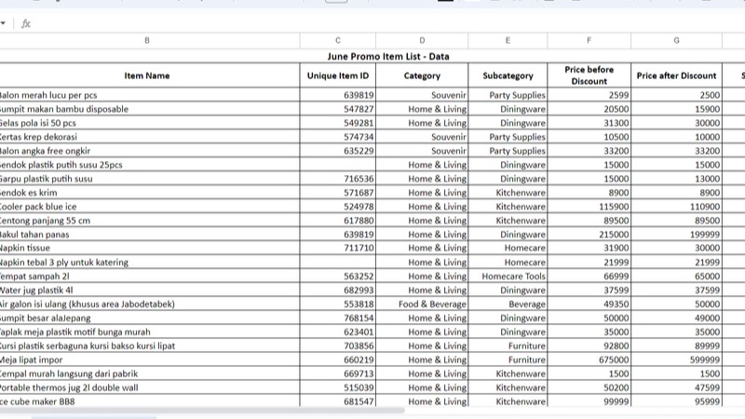Click price after discount 15900

click(677, 109)
